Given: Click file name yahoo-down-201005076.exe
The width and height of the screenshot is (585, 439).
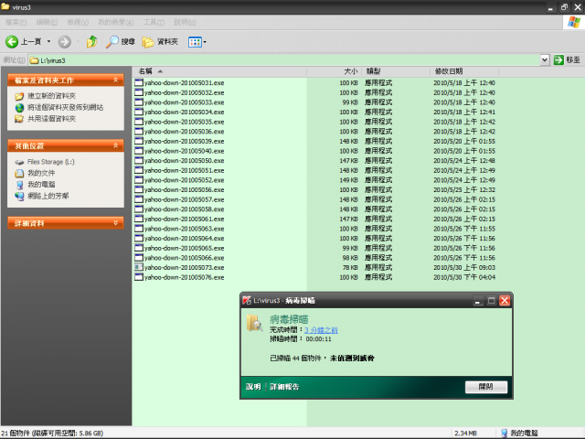Looking at the screenshot, I should coord(185,277).
